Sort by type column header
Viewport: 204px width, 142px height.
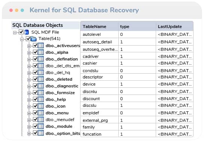click(x=137, y=27)
